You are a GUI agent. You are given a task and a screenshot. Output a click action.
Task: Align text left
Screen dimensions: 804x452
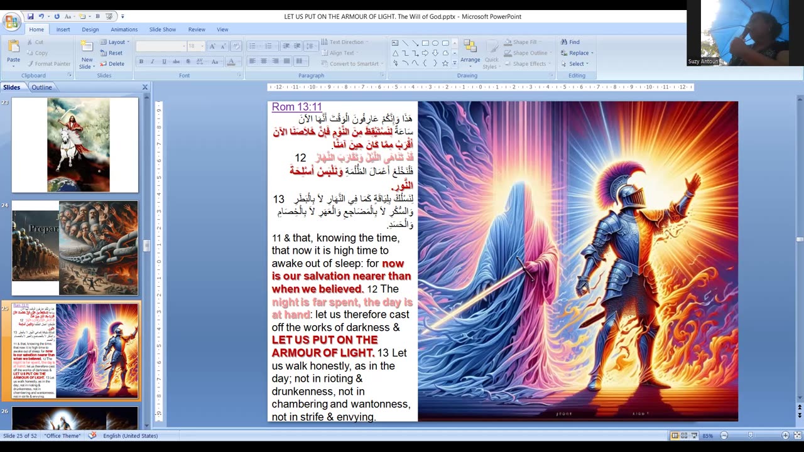pos(252,62)
